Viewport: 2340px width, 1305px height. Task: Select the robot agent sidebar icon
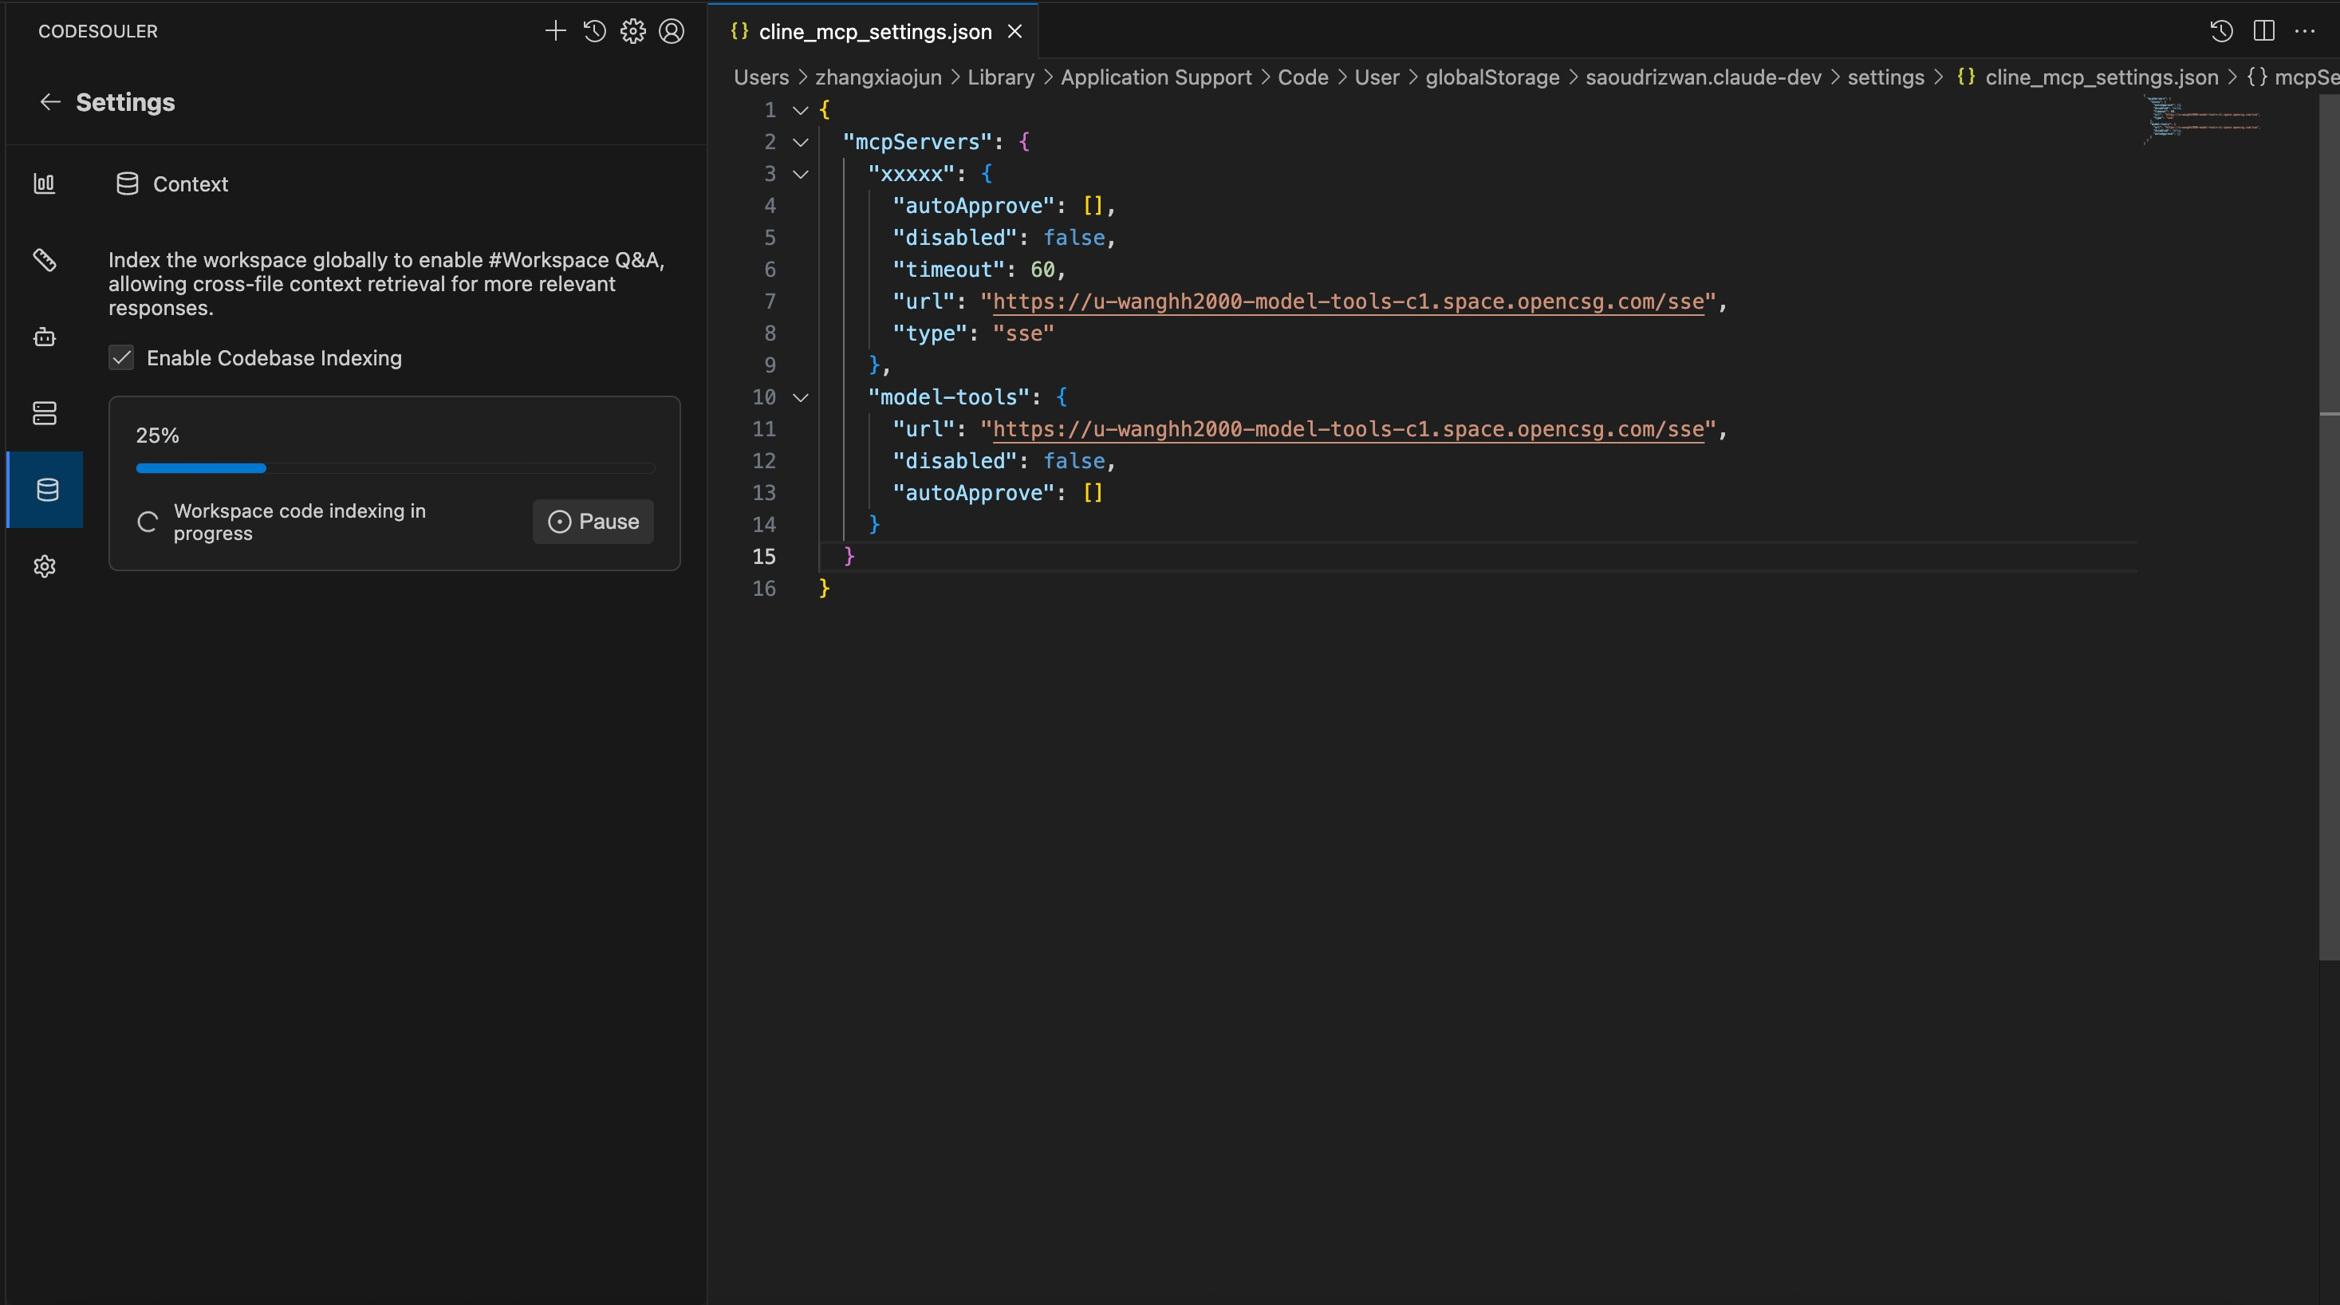click(45, 337)
